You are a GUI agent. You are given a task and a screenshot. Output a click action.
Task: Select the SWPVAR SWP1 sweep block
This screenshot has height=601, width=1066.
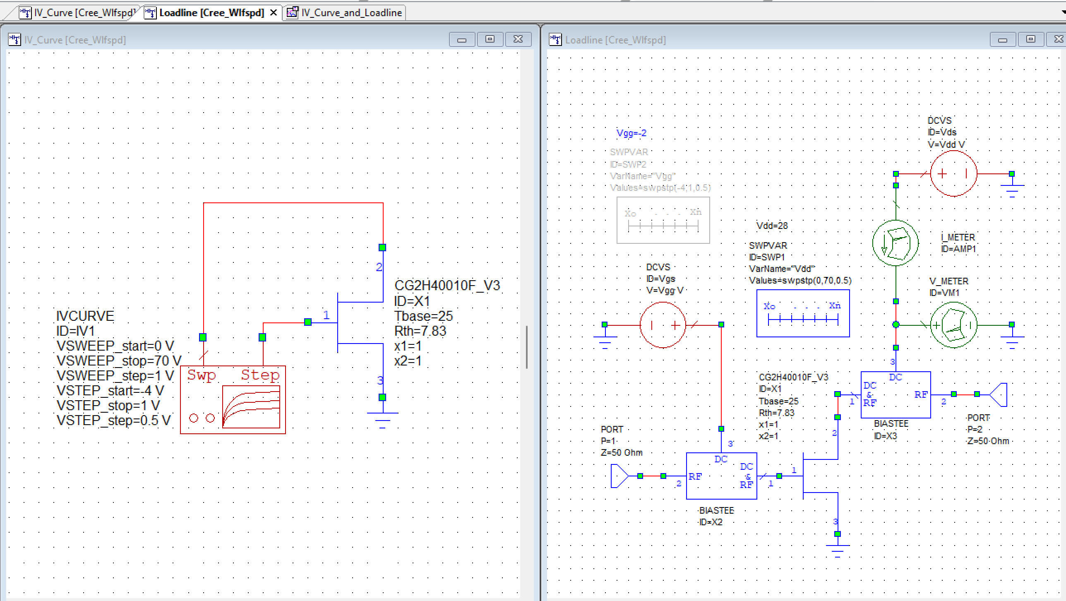click(x=803, y=313)
